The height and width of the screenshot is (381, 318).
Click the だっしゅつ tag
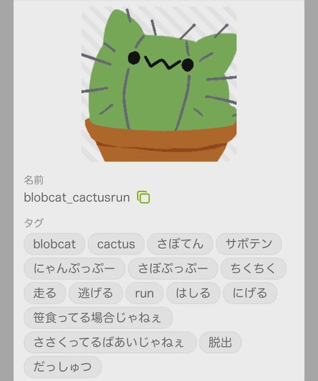click(62, 366)
